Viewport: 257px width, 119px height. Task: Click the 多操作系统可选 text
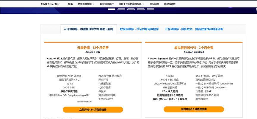tap(69, 91)
